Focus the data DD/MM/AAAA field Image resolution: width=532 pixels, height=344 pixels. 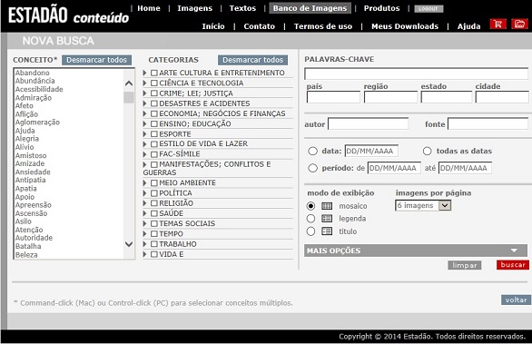pos(371,151)
